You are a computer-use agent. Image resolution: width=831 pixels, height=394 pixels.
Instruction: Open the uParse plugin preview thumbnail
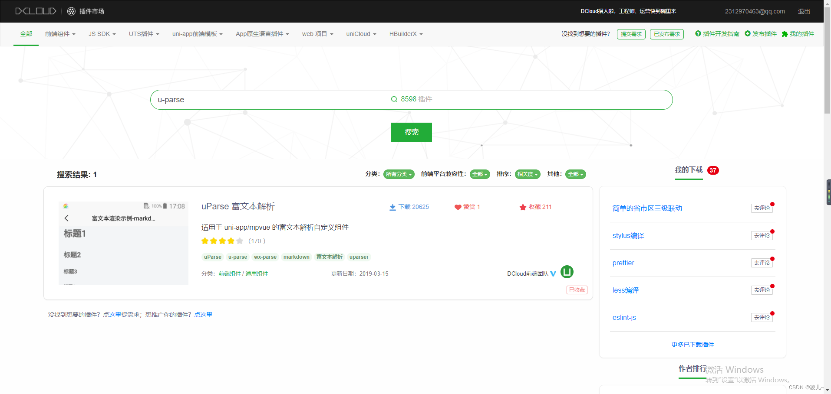(123, 243)
